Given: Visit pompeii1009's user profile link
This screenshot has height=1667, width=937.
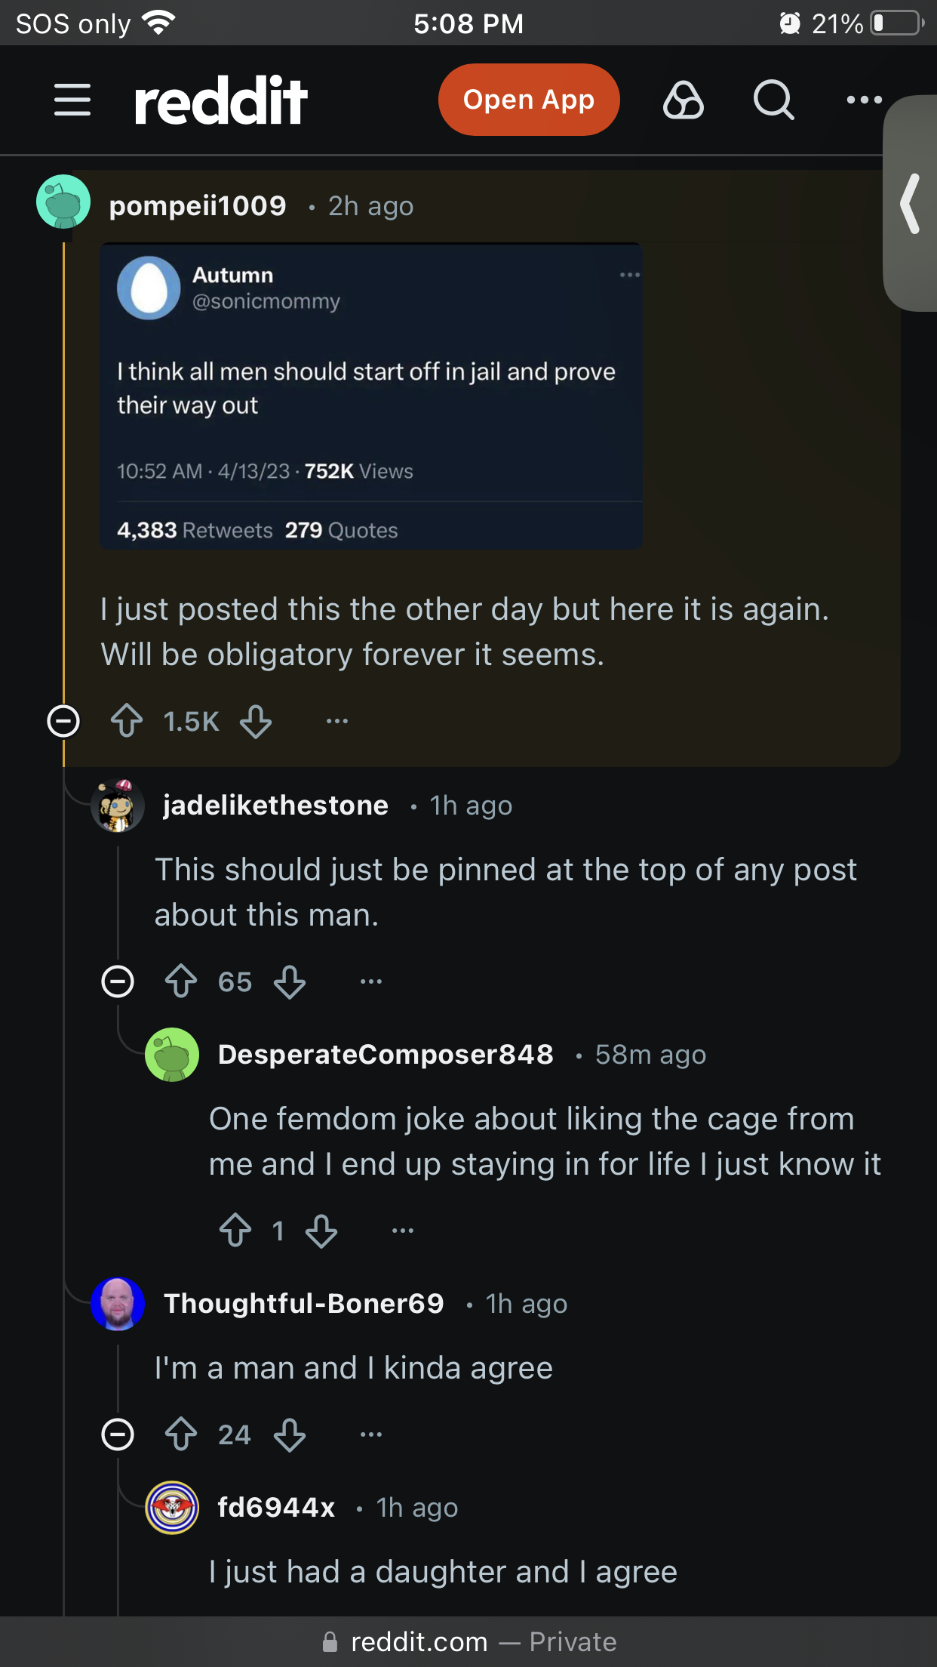Looking at the screenshot, I should [198, 206].
